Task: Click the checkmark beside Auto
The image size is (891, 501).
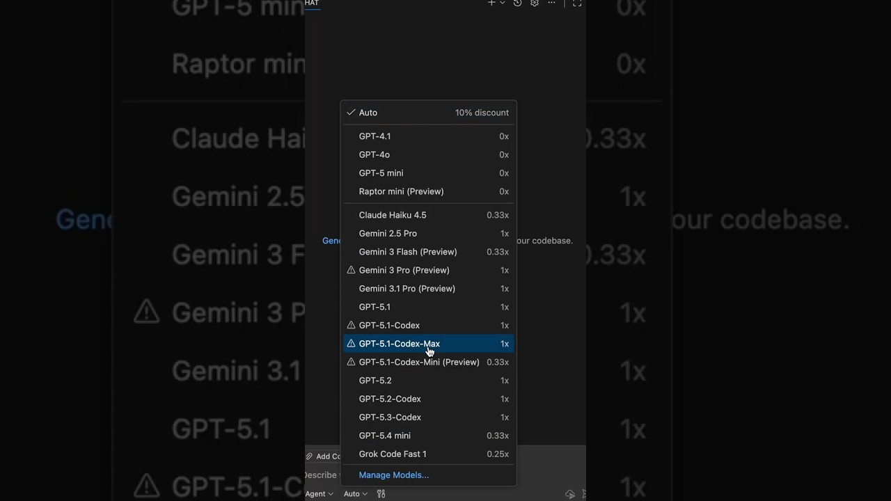Action: pyautogui.click(x=351, y=112)
